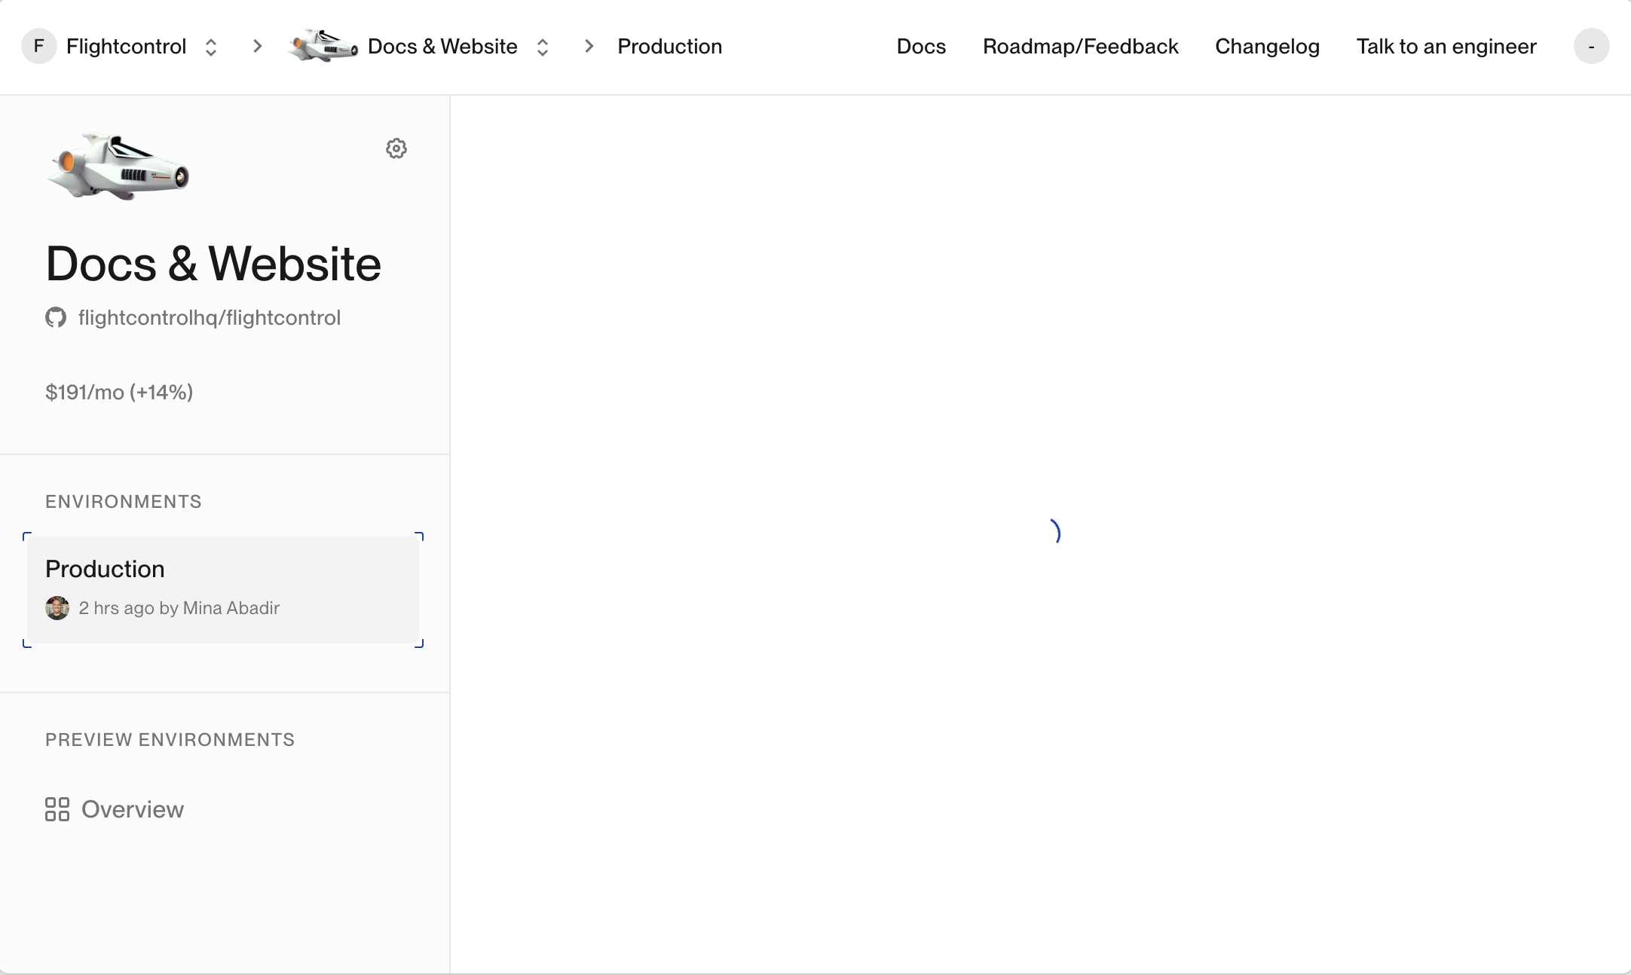Select the Production environment

[x=223, y=589]
